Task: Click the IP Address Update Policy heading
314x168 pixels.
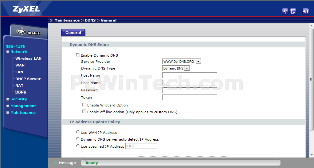Action: click(95, 122)
